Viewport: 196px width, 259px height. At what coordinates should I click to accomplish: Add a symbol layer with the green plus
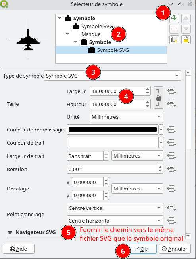tap(174, 18)
